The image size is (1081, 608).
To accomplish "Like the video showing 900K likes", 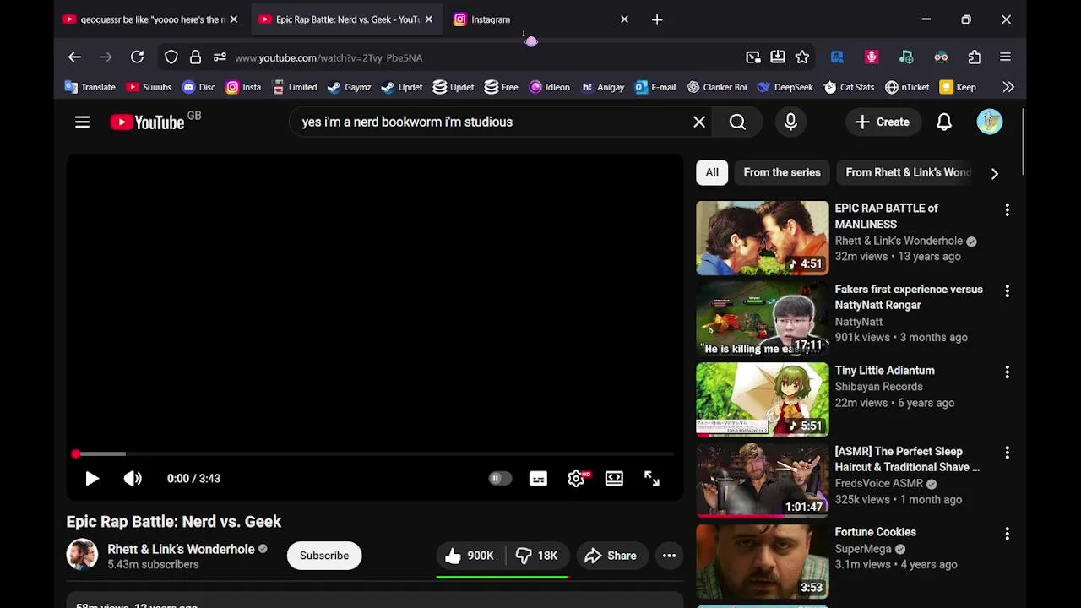I will tap(470, 556).
